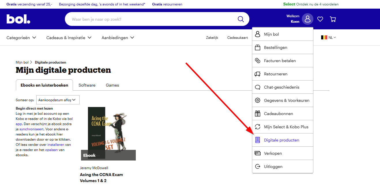
Task: Open the sort order Aankoopdatum dropdown
Action: [x=58, y=100]
